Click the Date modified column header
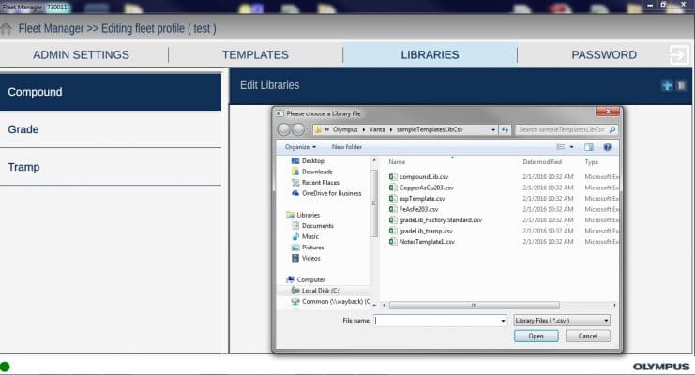This screenshot has height=375, width=695. [x=542, y=162]
